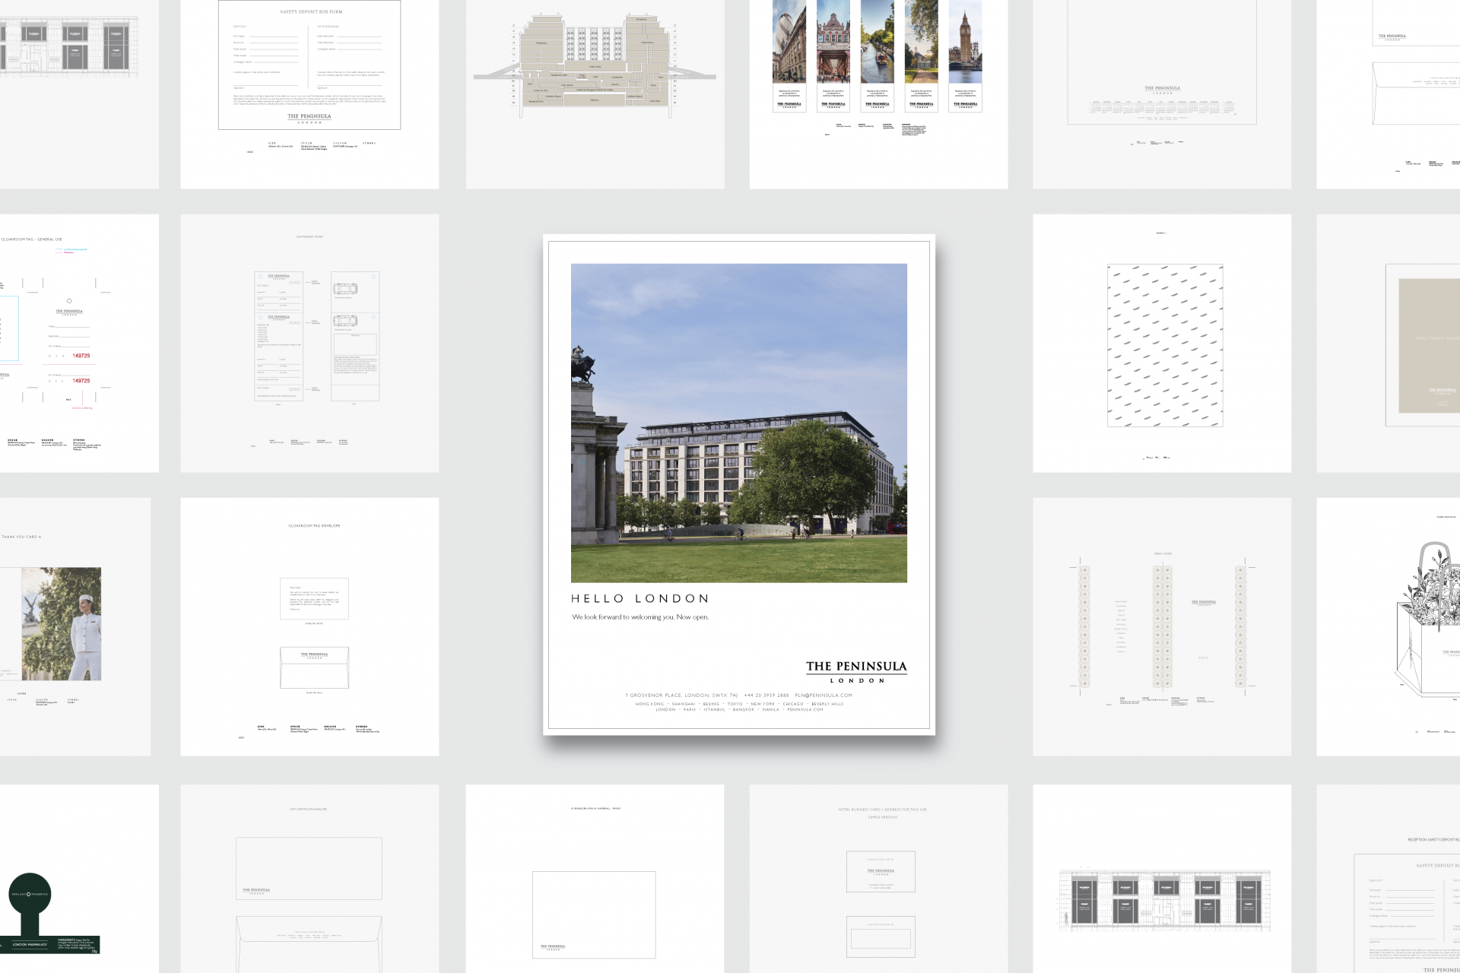1460x973 pixels.
Task: Click the hotel building photo on the central poster
Action: coord(739,423)
